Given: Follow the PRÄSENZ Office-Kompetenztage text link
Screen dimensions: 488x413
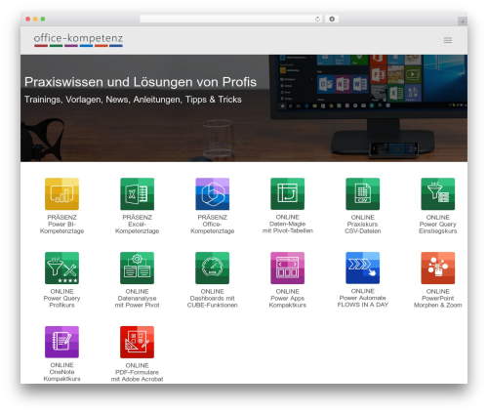Looking at the screenshot, I should 212,224.
